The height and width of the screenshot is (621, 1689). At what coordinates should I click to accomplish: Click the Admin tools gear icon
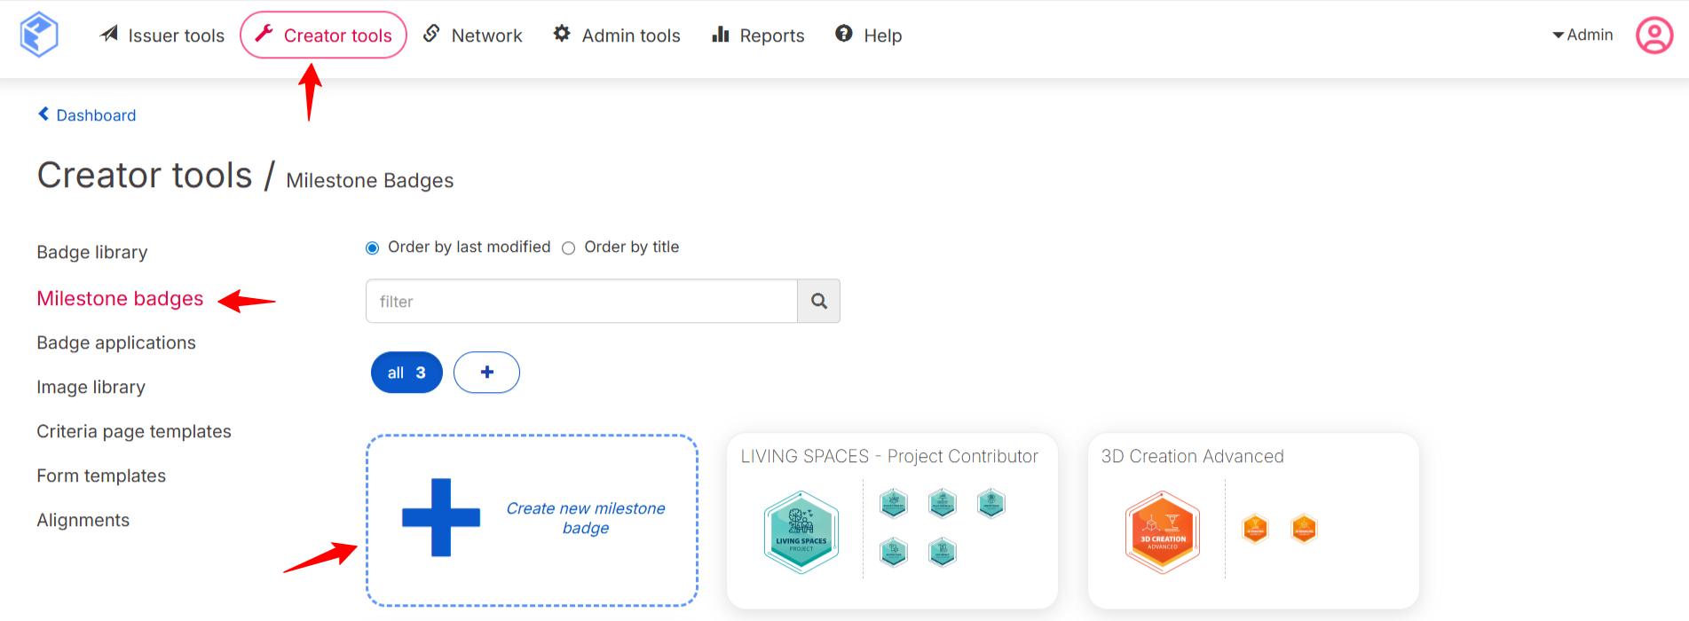(562, 34)
